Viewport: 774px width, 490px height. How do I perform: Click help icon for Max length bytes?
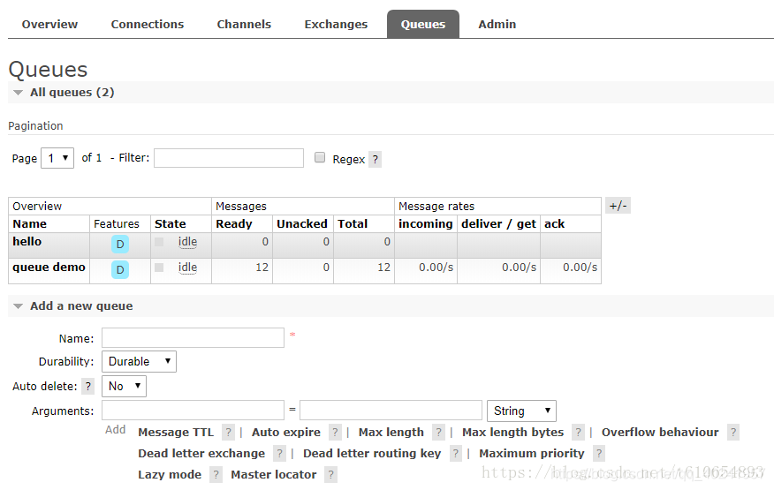tap(578, 433)
